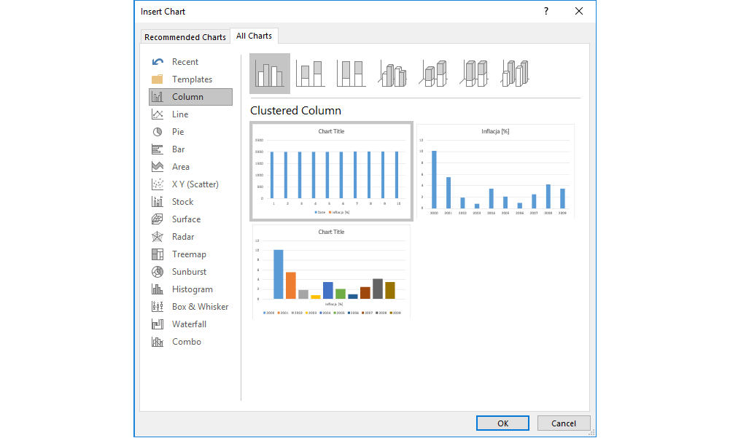Select the X Y (Scatter) chart type
The image size is (730, 438).
pos(195,184)
